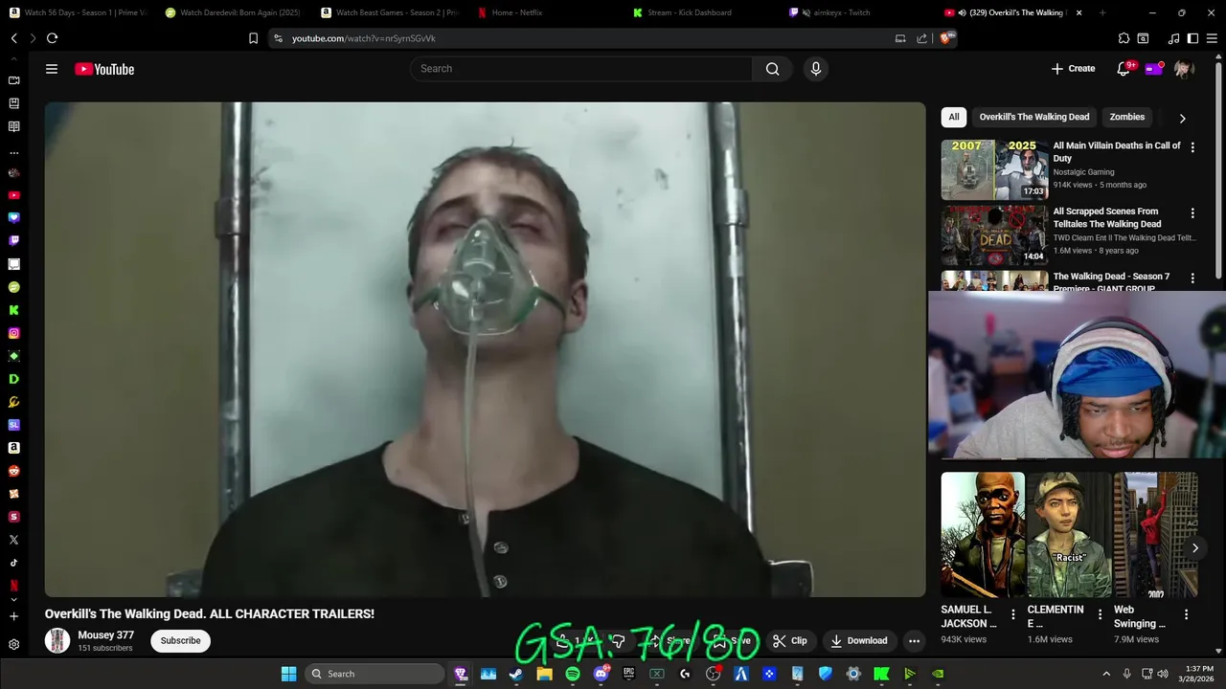Open Netflix from the browser sidebar
Viewport: 1226px width, 689px height.
click(13, 586)
